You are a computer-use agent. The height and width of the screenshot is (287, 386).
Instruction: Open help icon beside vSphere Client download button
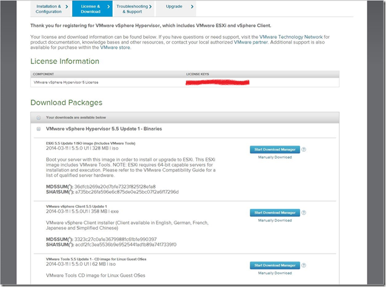point(304,213)
